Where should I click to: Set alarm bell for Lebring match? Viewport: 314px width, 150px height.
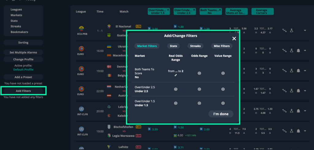pyautogui.click(x=298, y=111)
